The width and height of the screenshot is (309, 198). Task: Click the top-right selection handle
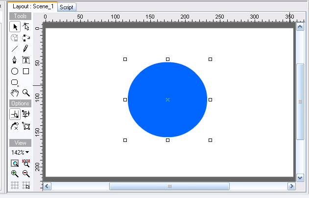point(210,59)
